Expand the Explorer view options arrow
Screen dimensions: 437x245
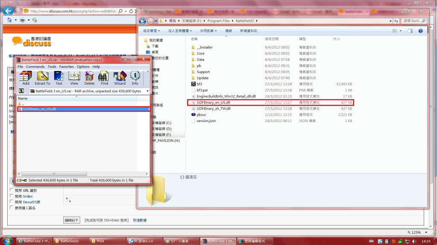tap(401, 31)
